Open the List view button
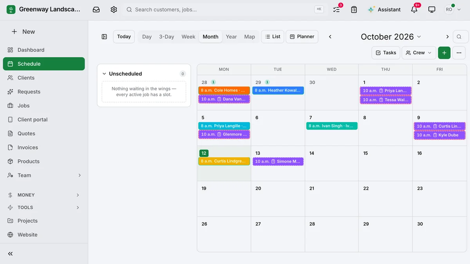 tap(273, 37)
